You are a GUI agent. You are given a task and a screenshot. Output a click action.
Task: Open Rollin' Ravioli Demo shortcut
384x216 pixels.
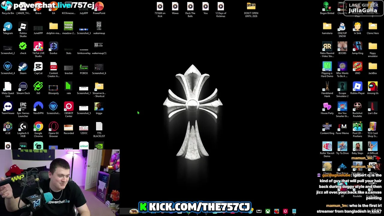coord(327,150)
